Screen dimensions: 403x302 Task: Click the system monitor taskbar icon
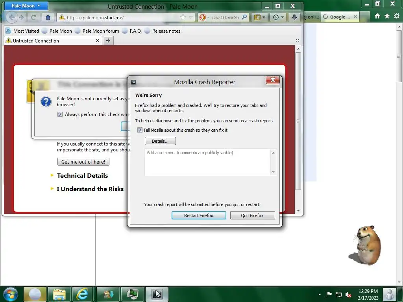[x=132, y=294]
